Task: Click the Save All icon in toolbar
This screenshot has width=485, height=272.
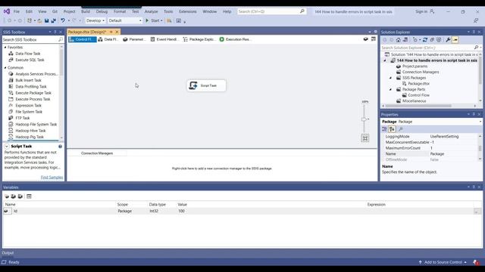Action: [x=54, y=20]
